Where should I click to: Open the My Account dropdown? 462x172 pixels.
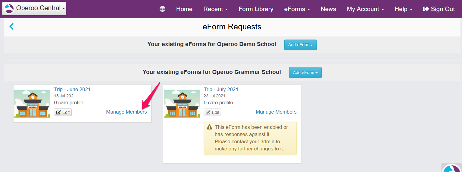coord(365,9)
